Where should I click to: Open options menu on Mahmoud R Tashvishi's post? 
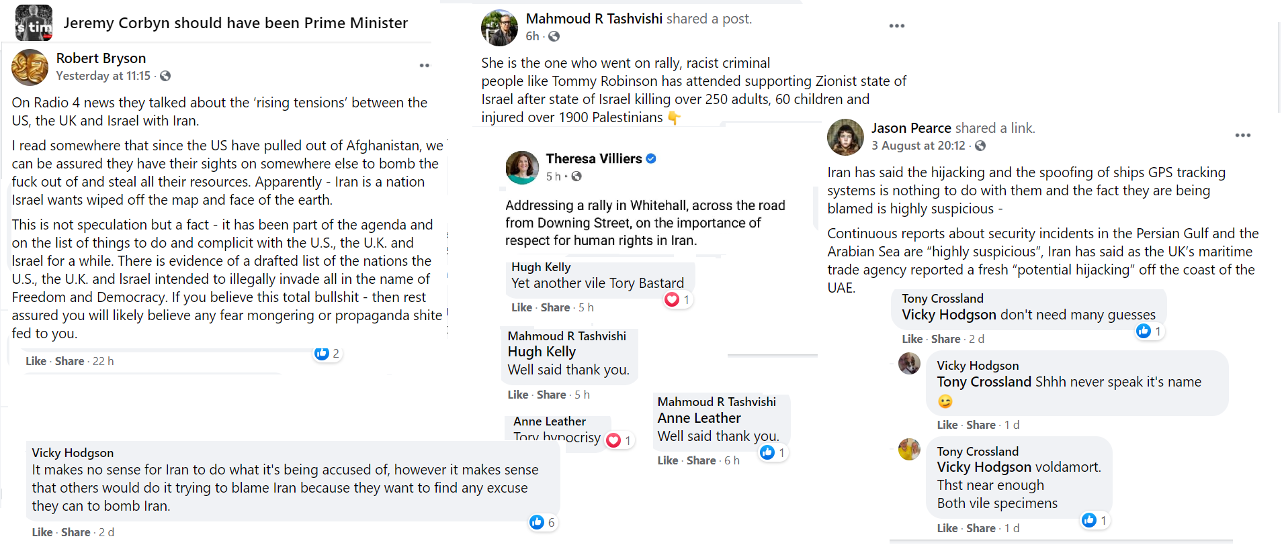[x=896, y=26]
